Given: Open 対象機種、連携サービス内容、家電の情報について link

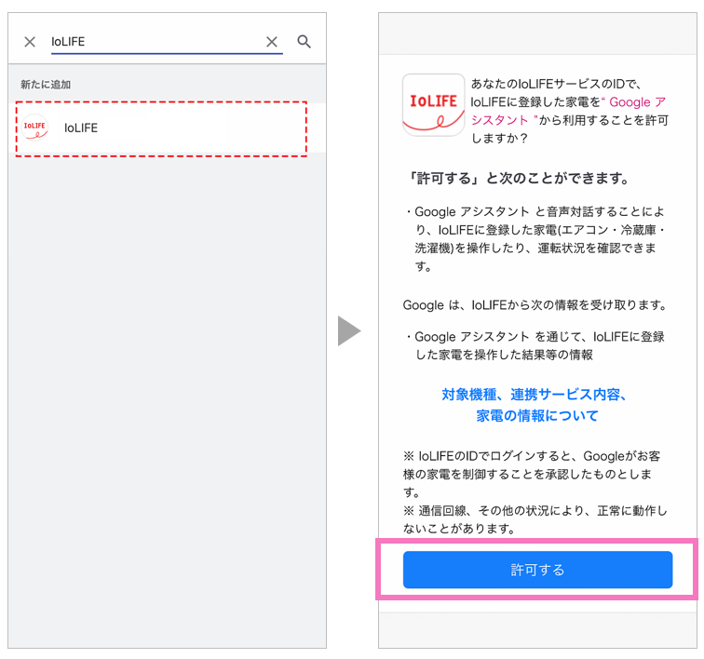Looking at the screenshot, I should pyautogui.click(x=536, y=405).
